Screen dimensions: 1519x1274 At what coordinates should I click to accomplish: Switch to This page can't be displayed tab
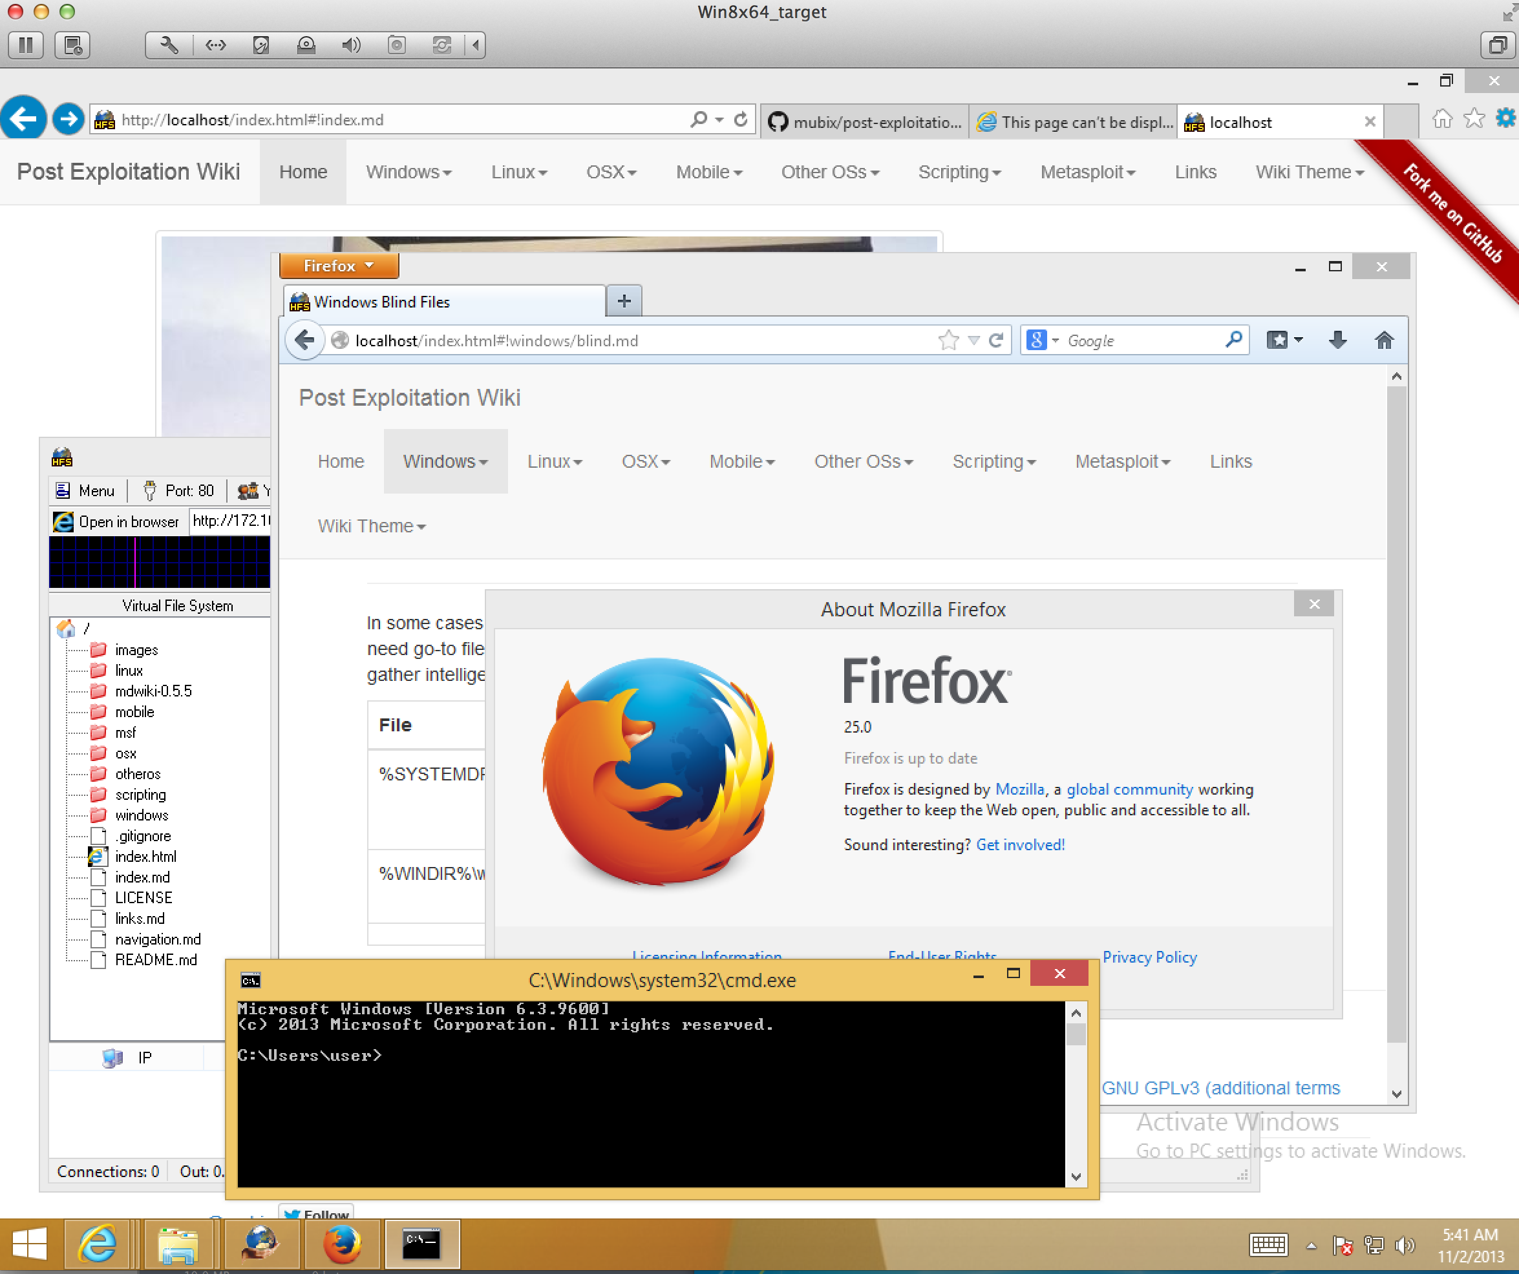(1074, 122)
